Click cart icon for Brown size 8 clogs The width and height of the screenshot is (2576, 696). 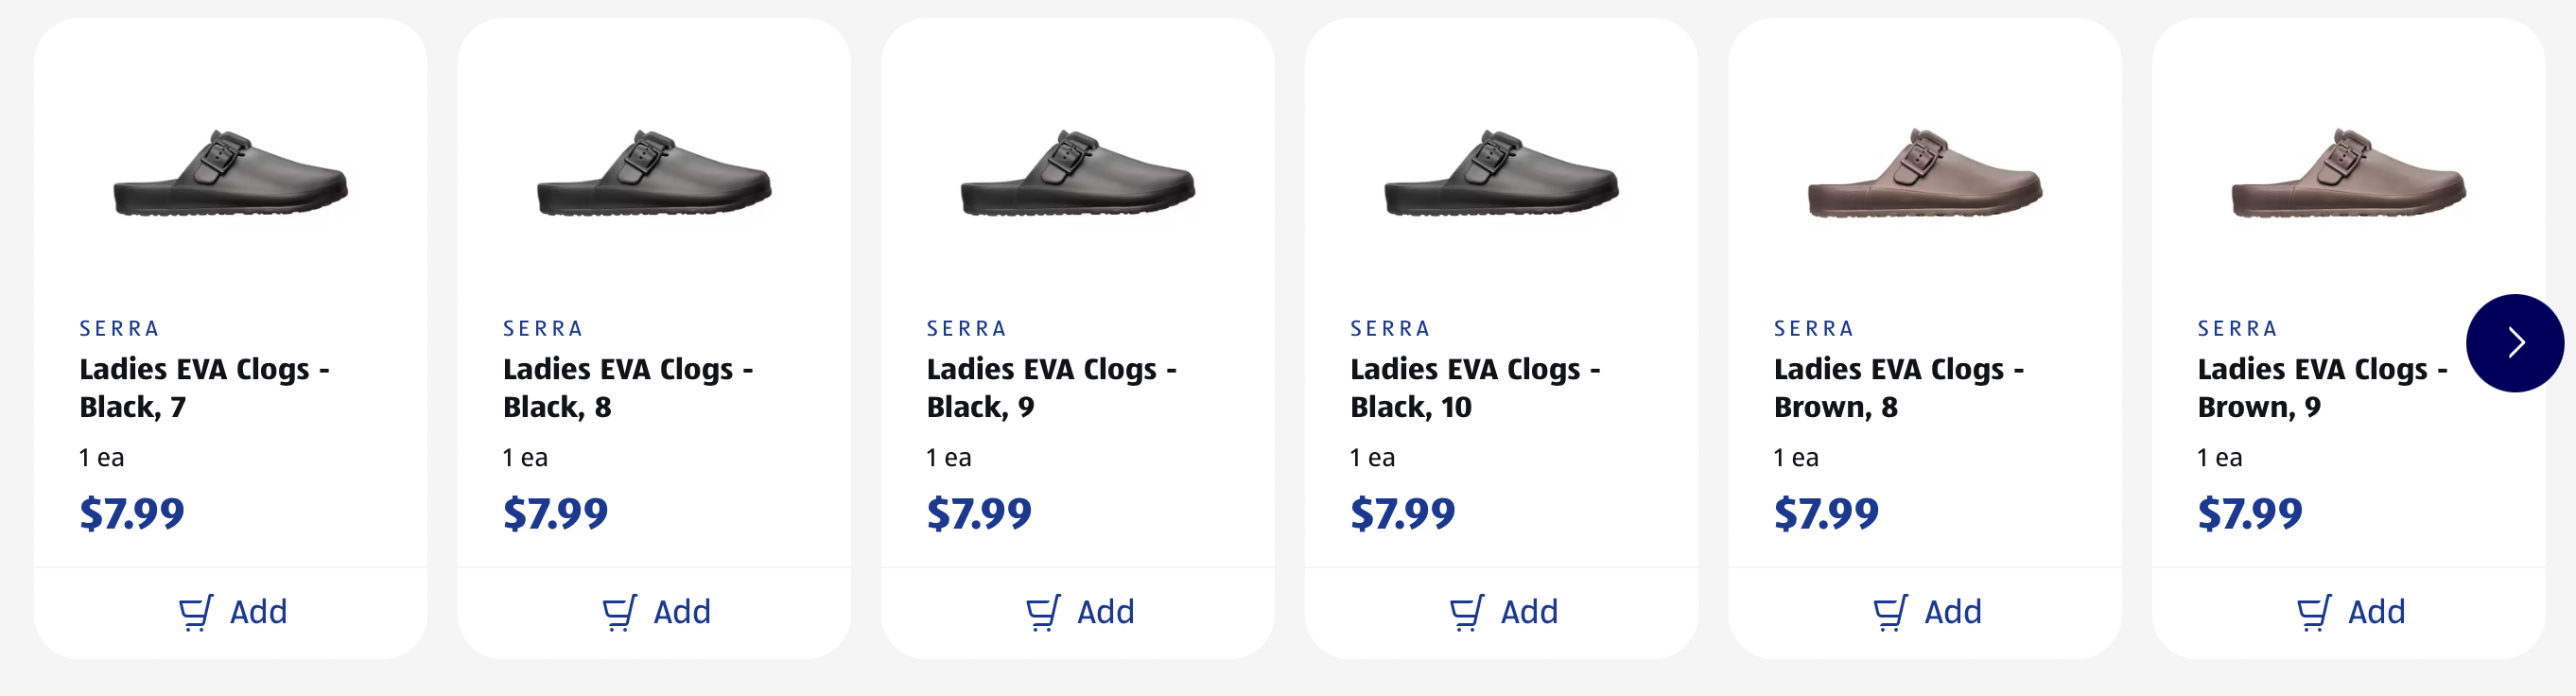[x=1891, y=612]
